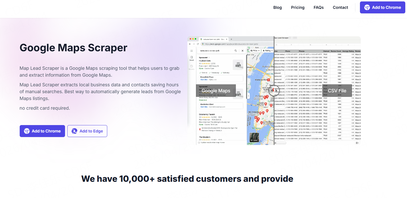
Task: Click Visit Site under Manhattan West
Action: (x=204, y=107)
